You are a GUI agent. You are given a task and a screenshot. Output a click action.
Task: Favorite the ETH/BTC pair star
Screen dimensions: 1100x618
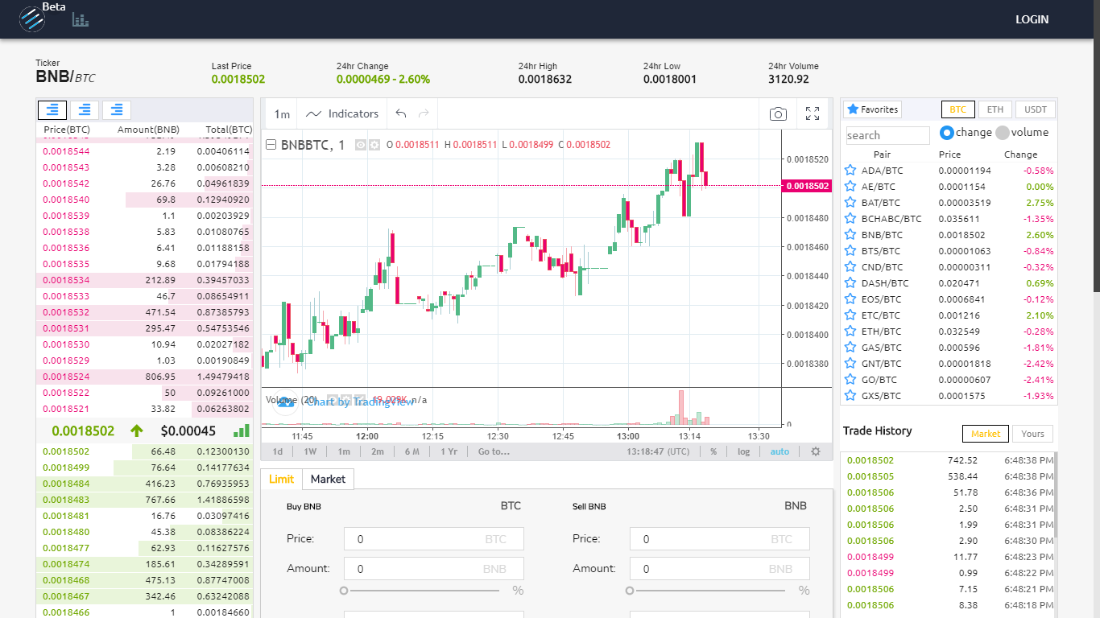click(x=850, y=331)
